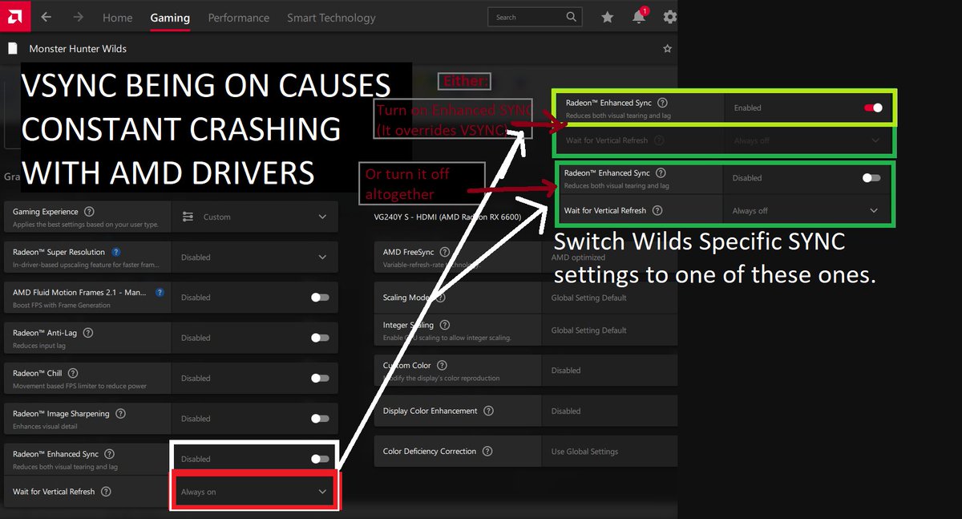Go back with the left arrow
The width and height of the screenshot is (962, 519).
click(x=46, y=17)
